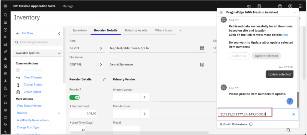The height and width of the screenshot is (135, 307).
Task: Click the chat panel vertical scrollbar
Action: [298, 99]
